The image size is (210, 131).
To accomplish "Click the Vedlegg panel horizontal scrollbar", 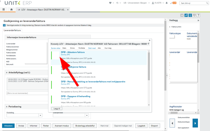I will pos(174,113).
